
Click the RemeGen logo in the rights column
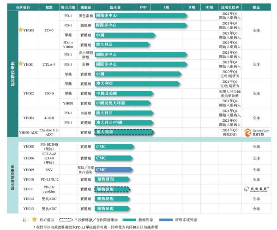pos(253,131)
